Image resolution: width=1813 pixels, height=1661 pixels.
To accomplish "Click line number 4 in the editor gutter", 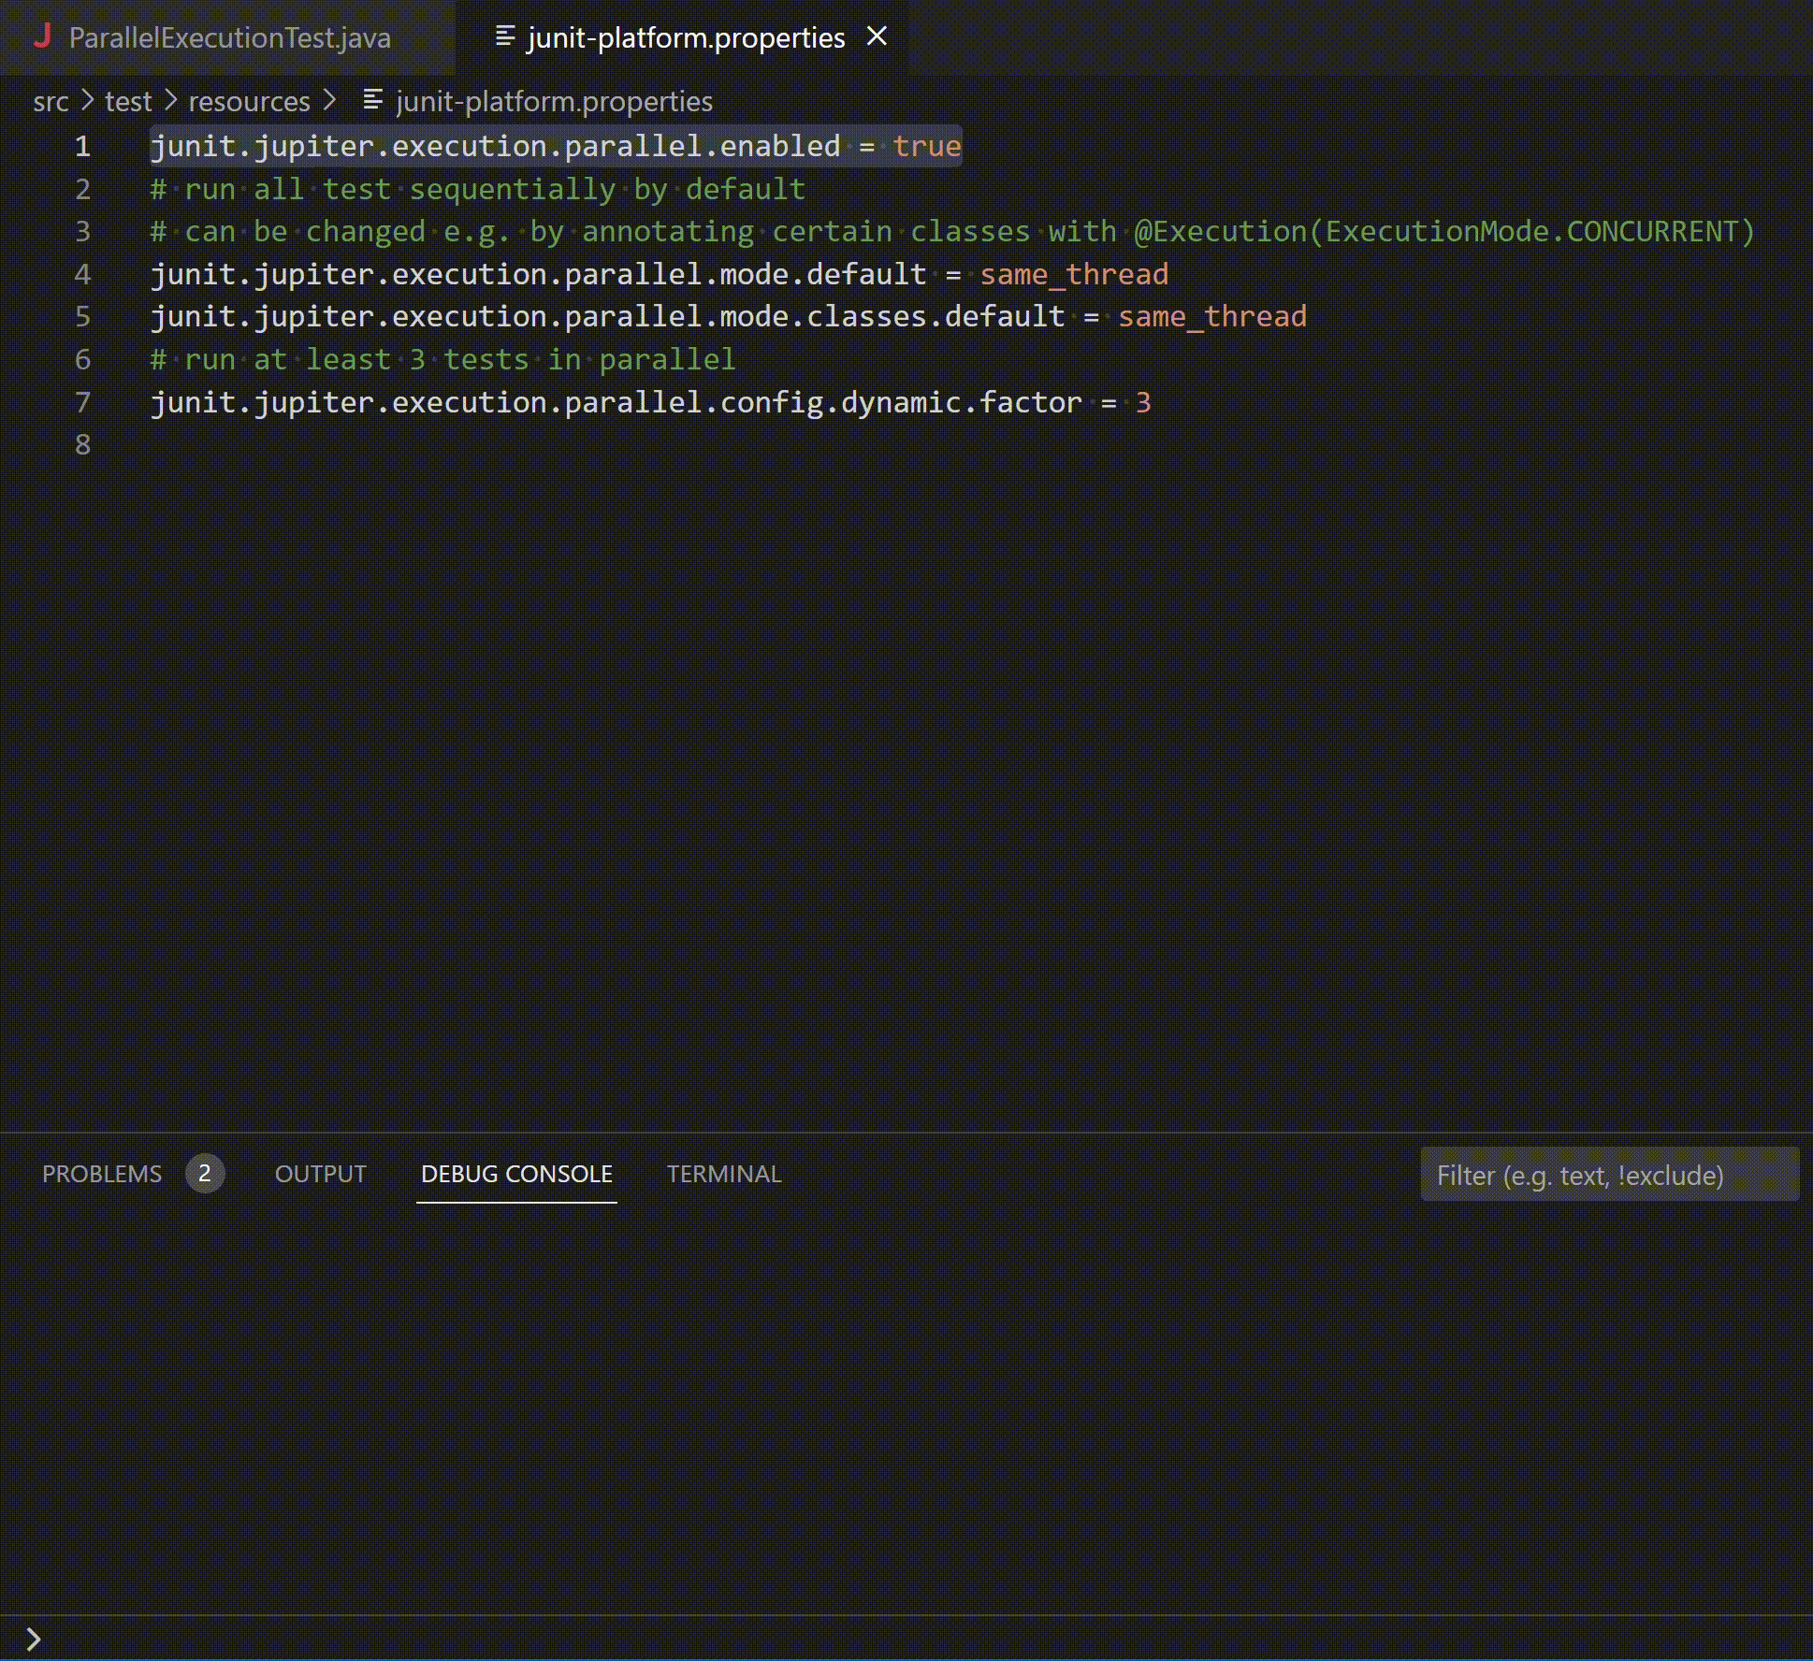I will click(x=83, y=274).
